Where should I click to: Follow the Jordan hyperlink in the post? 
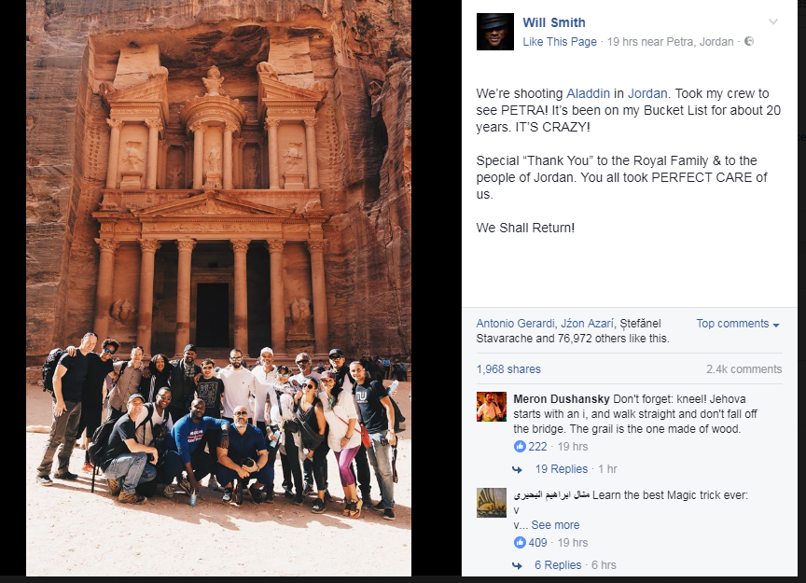647,93
